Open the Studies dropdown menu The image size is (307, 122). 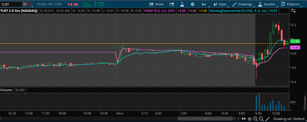point(267,4)
